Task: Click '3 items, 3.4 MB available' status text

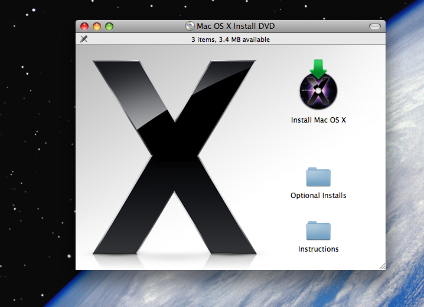Action: [231, 39]
